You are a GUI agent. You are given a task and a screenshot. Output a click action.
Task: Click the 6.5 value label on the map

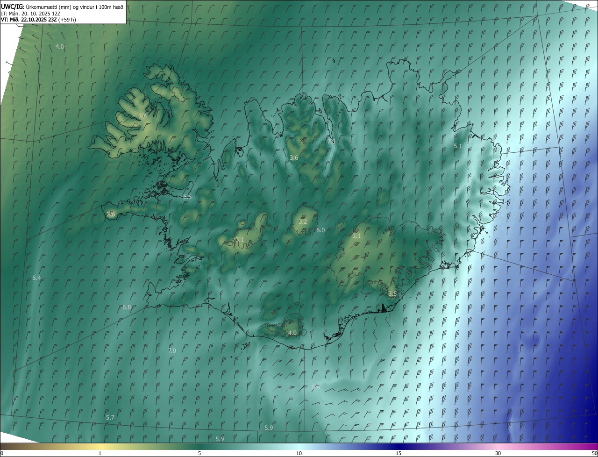pyautogui.click(x=187, y=197)
